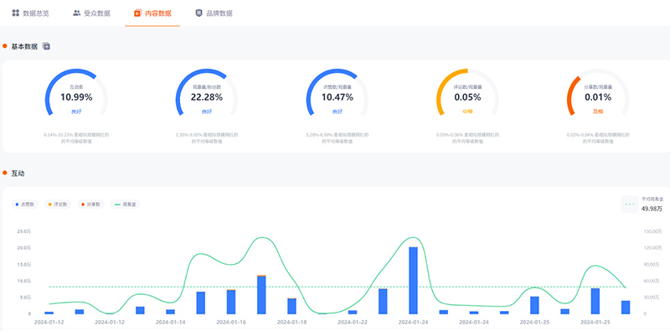The height and width of the screenshot is (331, 670).
Task: Toggle the 点赞数 legend series
Action: pos(25,204)
